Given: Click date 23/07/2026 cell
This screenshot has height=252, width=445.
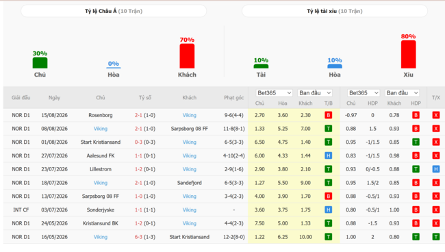Looking at the screenshot, I should (x=54, y=169).
